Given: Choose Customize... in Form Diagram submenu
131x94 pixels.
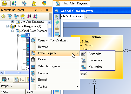Looking at the screenshot, I should pyautogui.click(x=98, y=54).
